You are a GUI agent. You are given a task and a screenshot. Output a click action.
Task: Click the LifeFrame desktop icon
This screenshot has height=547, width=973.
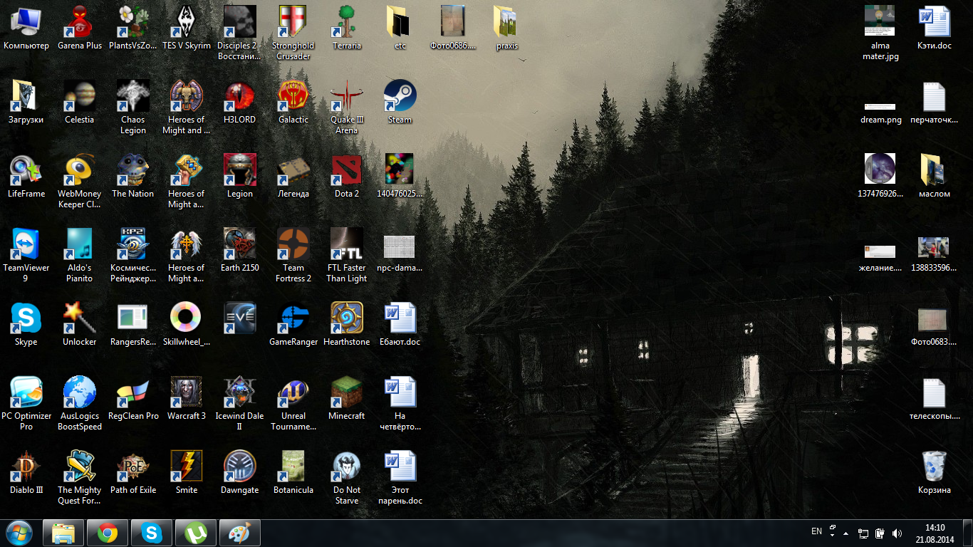click(26, 176)
